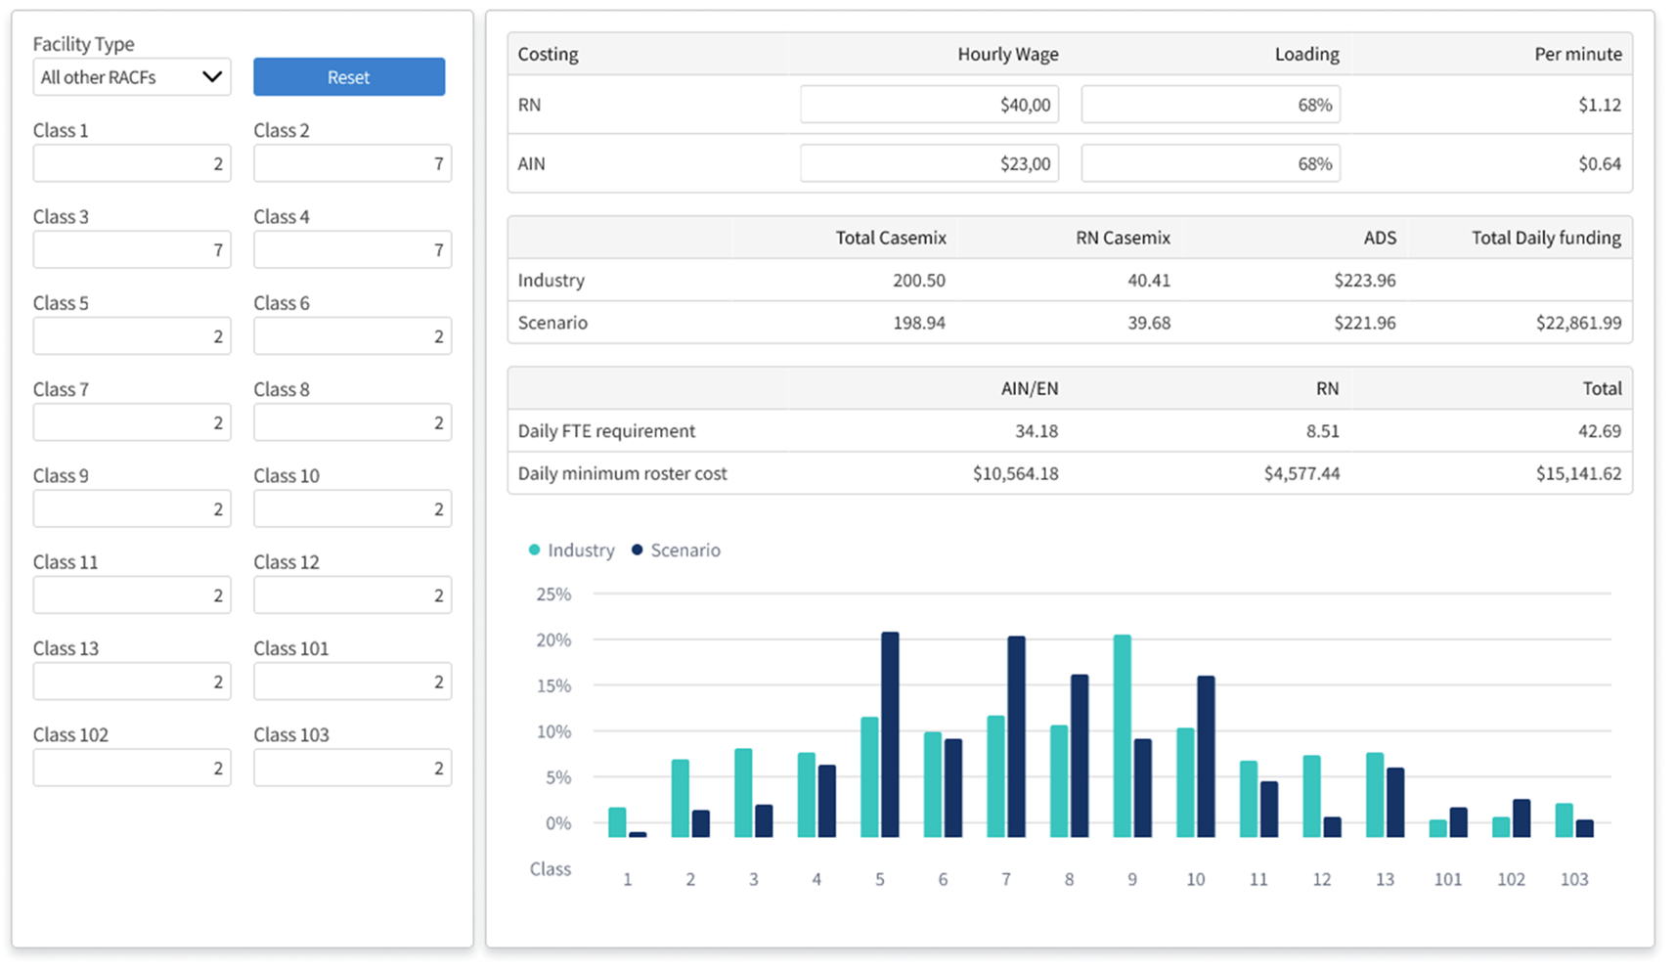Toggle the Industry legend marker

534,550
